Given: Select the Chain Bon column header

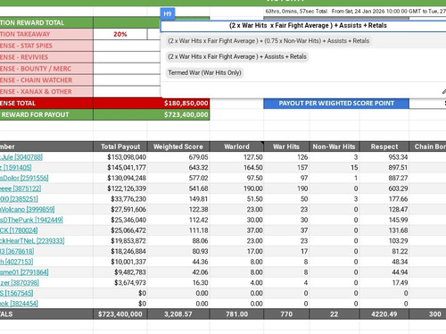Looking at the screenshot, I should tap(427, 146).
